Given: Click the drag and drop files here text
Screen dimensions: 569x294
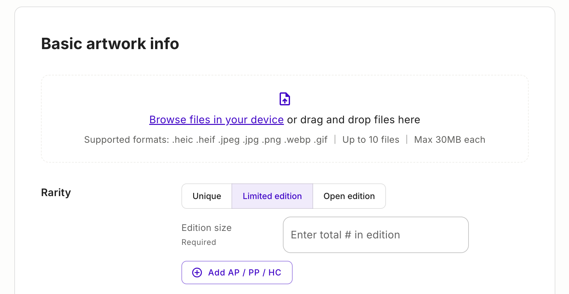Looking at the screenshot, I should (360, 120).
